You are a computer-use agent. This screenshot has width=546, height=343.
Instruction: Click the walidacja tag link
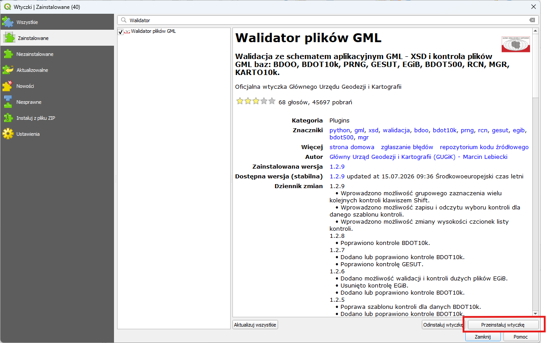pos(396,130)
